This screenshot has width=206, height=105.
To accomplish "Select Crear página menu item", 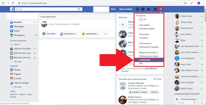I will (x=144, y=25).
